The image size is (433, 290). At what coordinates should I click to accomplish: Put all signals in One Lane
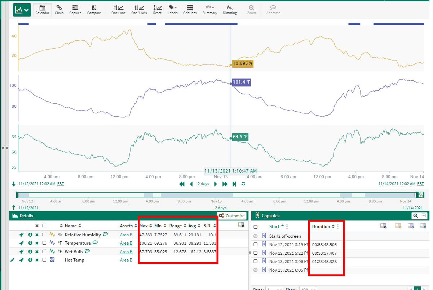pyautogui.click(x=118, y=9)
